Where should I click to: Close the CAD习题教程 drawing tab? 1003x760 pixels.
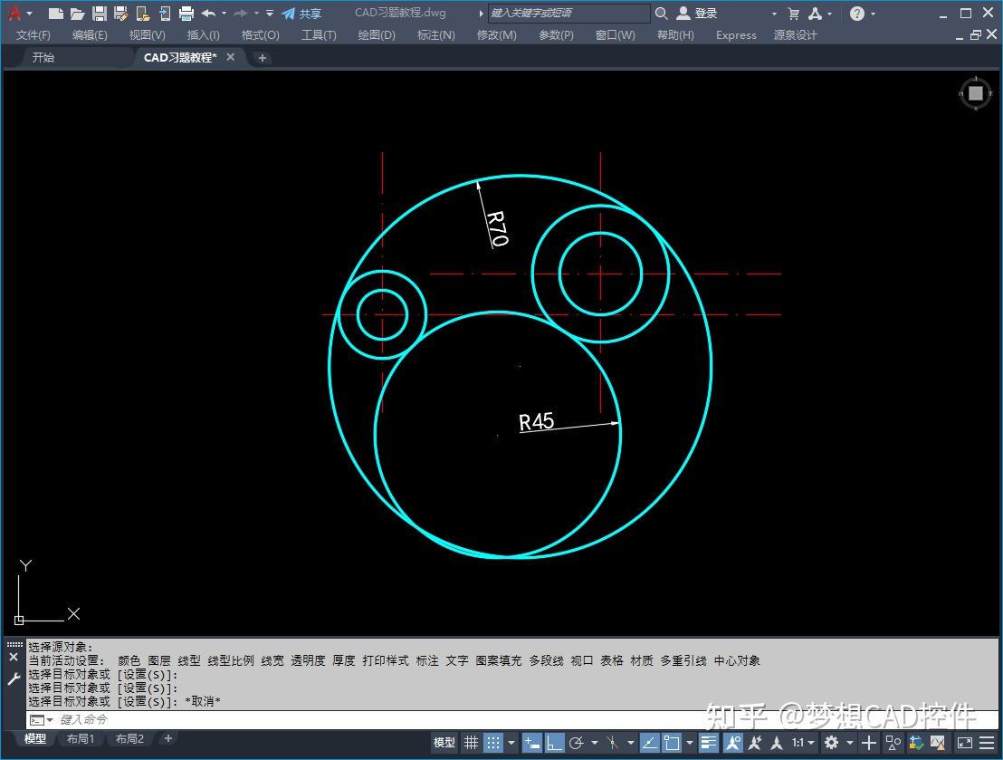click(x=231, y=57)
